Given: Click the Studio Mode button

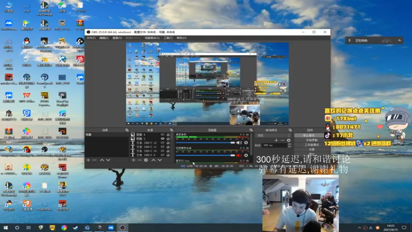Looking at the screenshot, I should [312, 145].
